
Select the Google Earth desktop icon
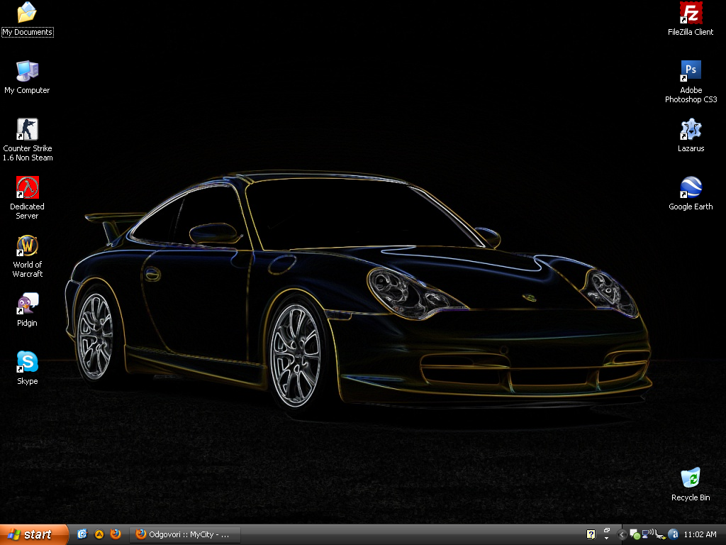691,188
